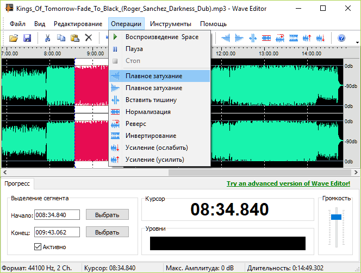
Task: Click the Cut scissors toolbar icon
Action: point(47,38)
